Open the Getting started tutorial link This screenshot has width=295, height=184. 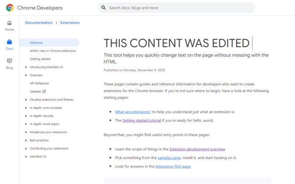(142, 121)
